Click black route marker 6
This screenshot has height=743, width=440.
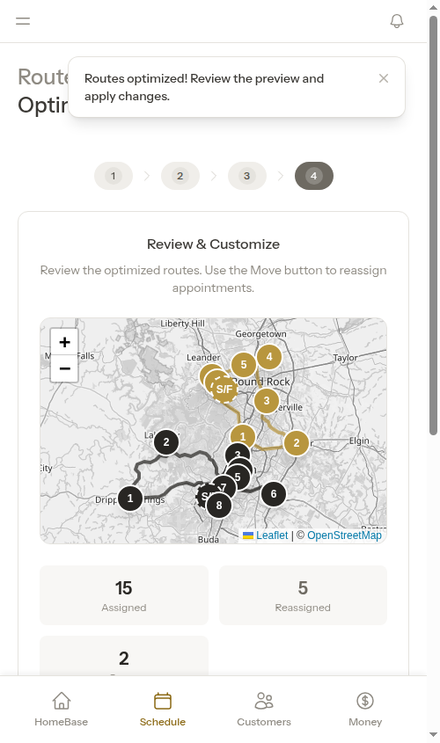point(274,494)
